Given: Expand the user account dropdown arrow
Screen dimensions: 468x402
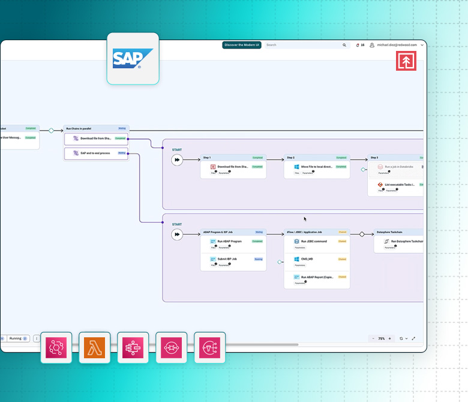Looking at the screenshot, I should point(422,45).
